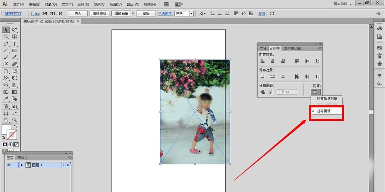The height and width of the screenshot is (192, 385).
Task: Click vertical distribute space icon
Action: point(263,92)
